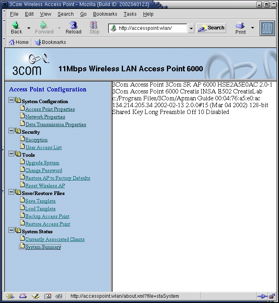Click the window menu icon in the title bar

5,4
